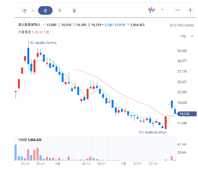Viewport: 198px width, 171px height.
Task: Click the candlestick chart type icon
Action: tap(152, 10)
